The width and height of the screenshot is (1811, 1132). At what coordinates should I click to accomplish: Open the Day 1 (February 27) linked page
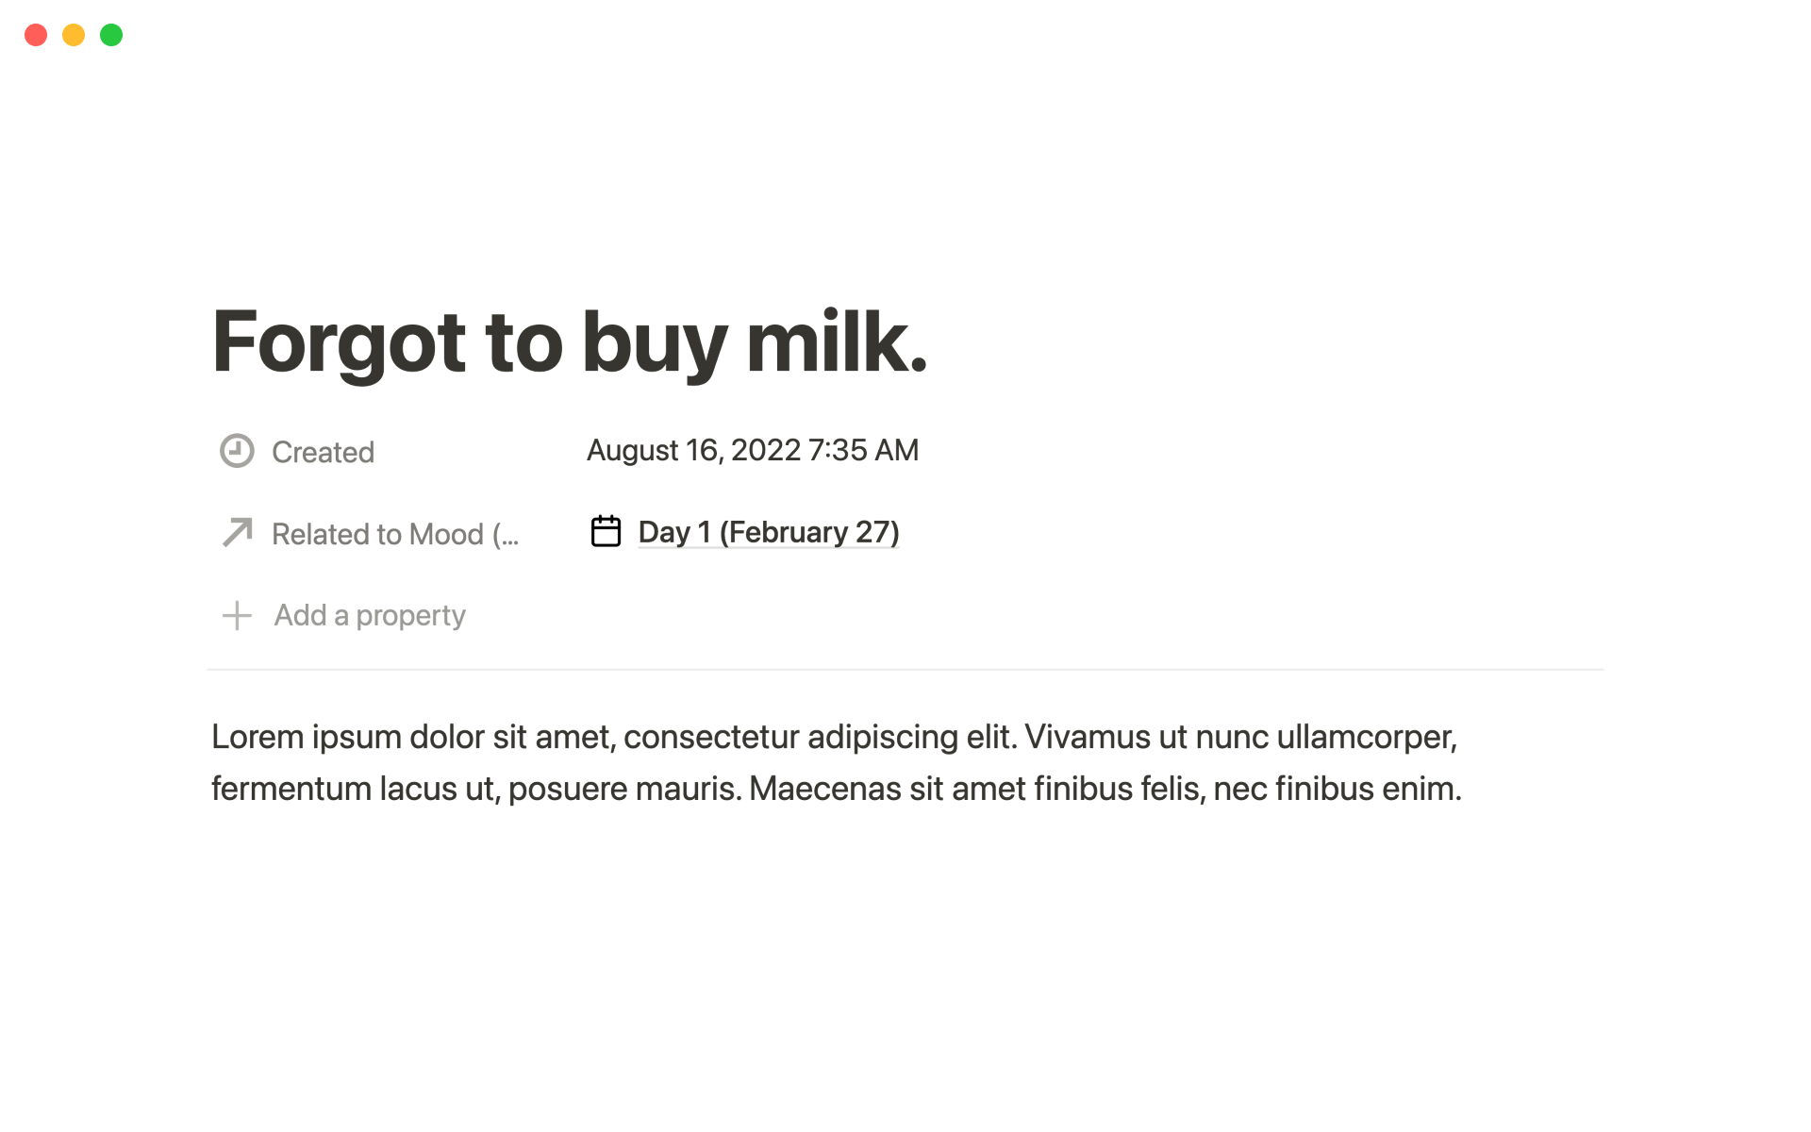(768, 532)
